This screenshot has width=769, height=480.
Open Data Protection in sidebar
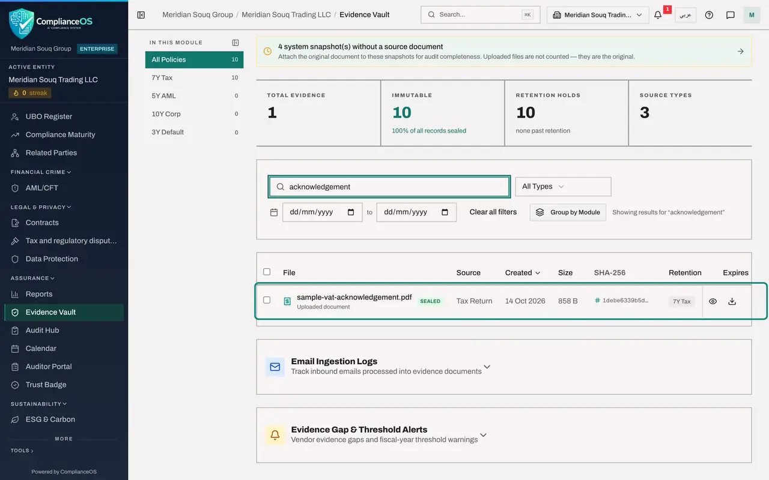coord(64,259)
